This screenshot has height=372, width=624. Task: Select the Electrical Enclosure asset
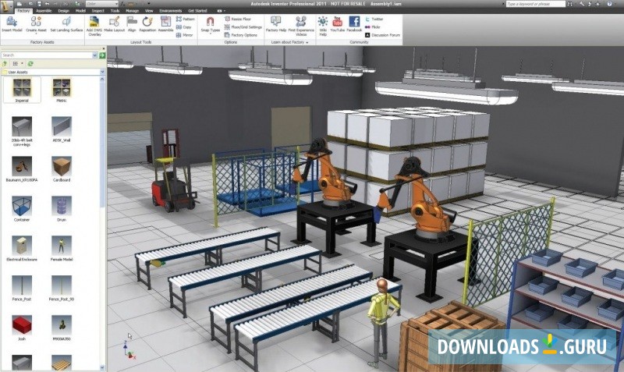click(22, 249)
